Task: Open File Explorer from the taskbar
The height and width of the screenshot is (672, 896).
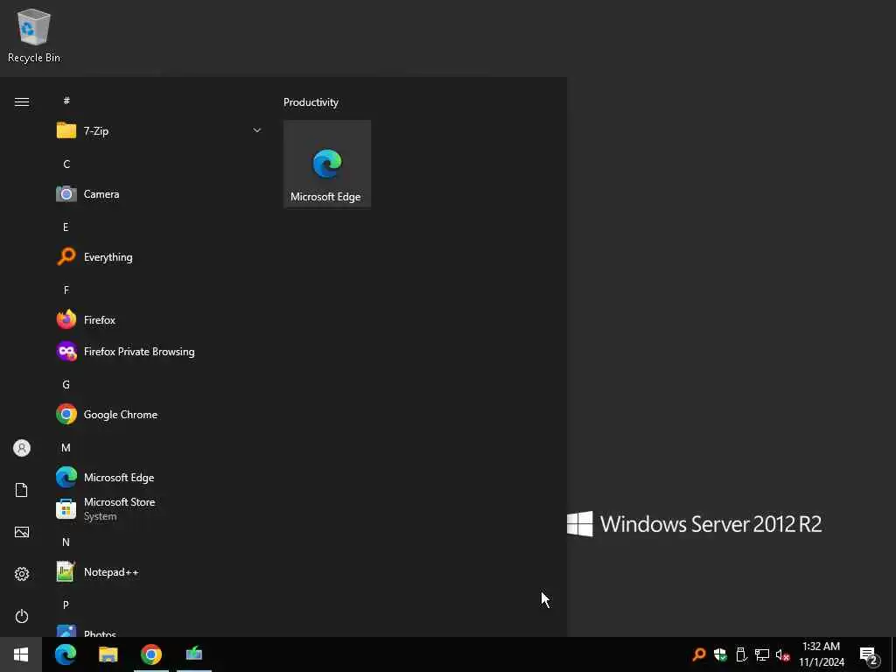Action: pos(108,654)
